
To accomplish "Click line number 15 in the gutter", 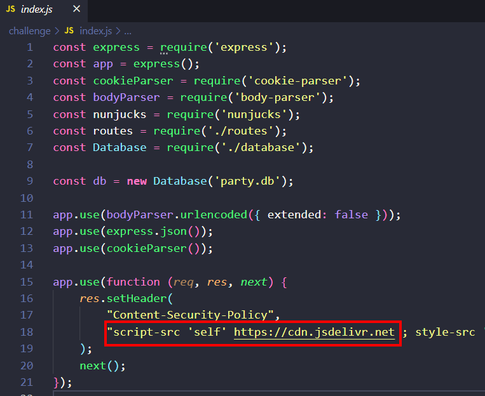I will point(26,282).
